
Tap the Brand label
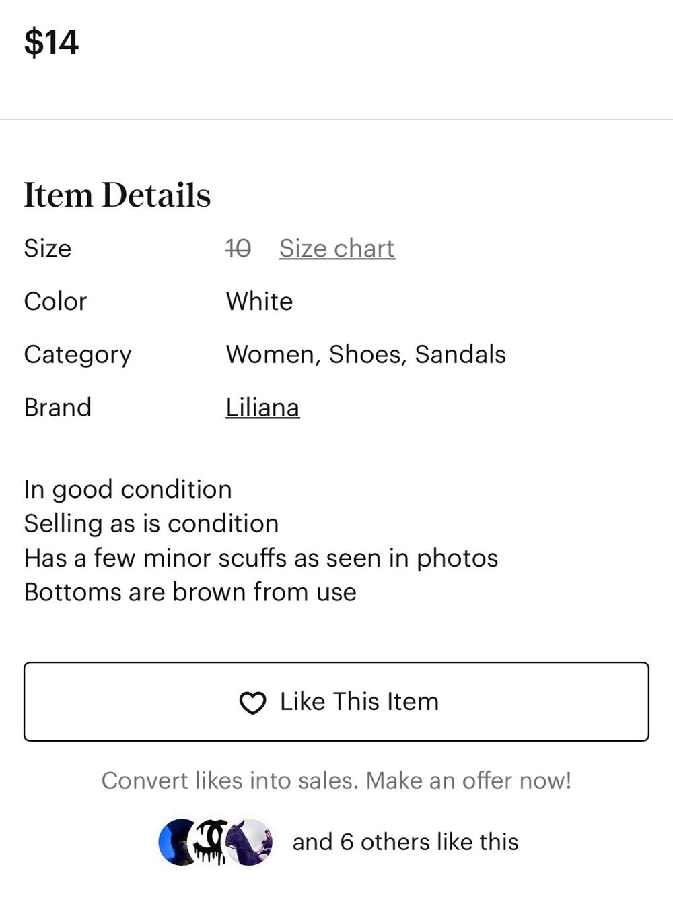coord(57,408)
